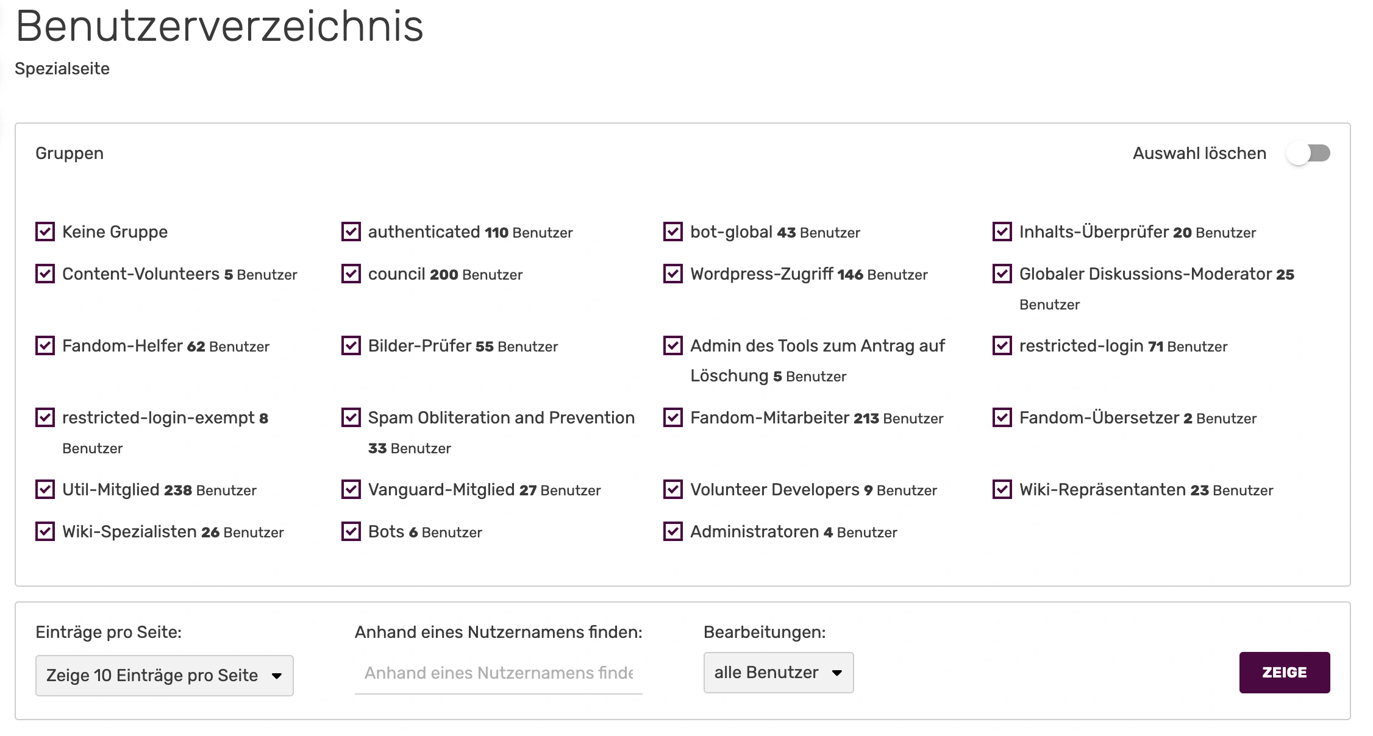Uncheck Content-Volunteers group
Screen dimensions: 1373x736
pos(45,274)
